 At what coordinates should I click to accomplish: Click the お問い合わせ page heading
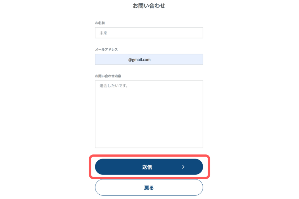click(x=149, y=6)
